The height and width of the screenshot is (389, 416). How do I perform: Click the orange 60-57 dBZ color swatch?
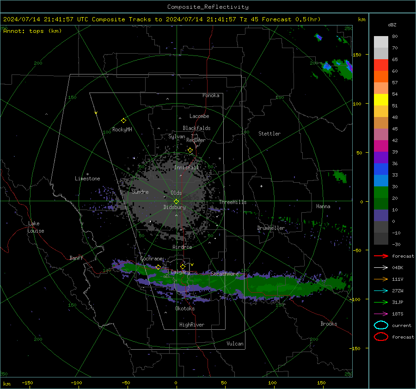pos(381,77)
